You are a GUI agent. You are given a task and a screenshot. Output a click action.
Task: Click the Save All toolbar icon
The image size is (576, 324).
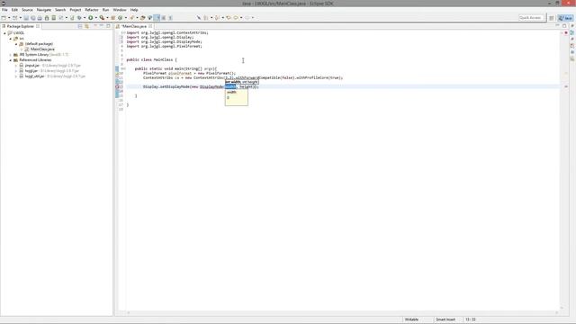(33, 18)
